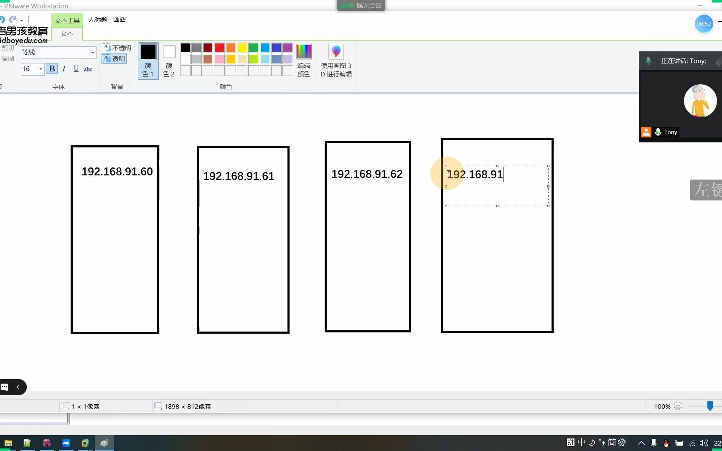Toggle italic text formatting
Viewport: 722px width, 451px height.
[64, 69]
